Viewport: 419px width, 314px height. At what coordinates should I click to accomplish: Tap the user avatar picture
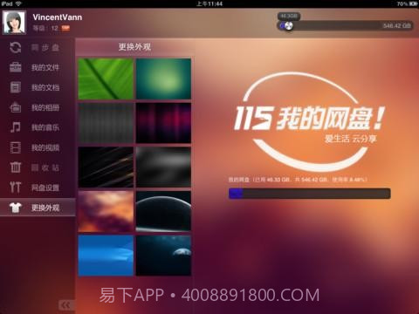[x=14, y=23]
